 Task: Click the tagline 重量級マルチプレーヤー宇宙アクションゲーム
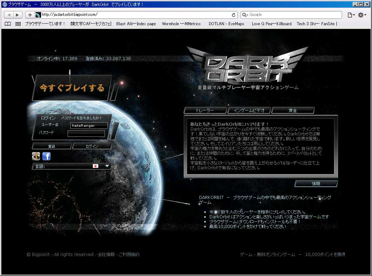(x=248, y=87)
